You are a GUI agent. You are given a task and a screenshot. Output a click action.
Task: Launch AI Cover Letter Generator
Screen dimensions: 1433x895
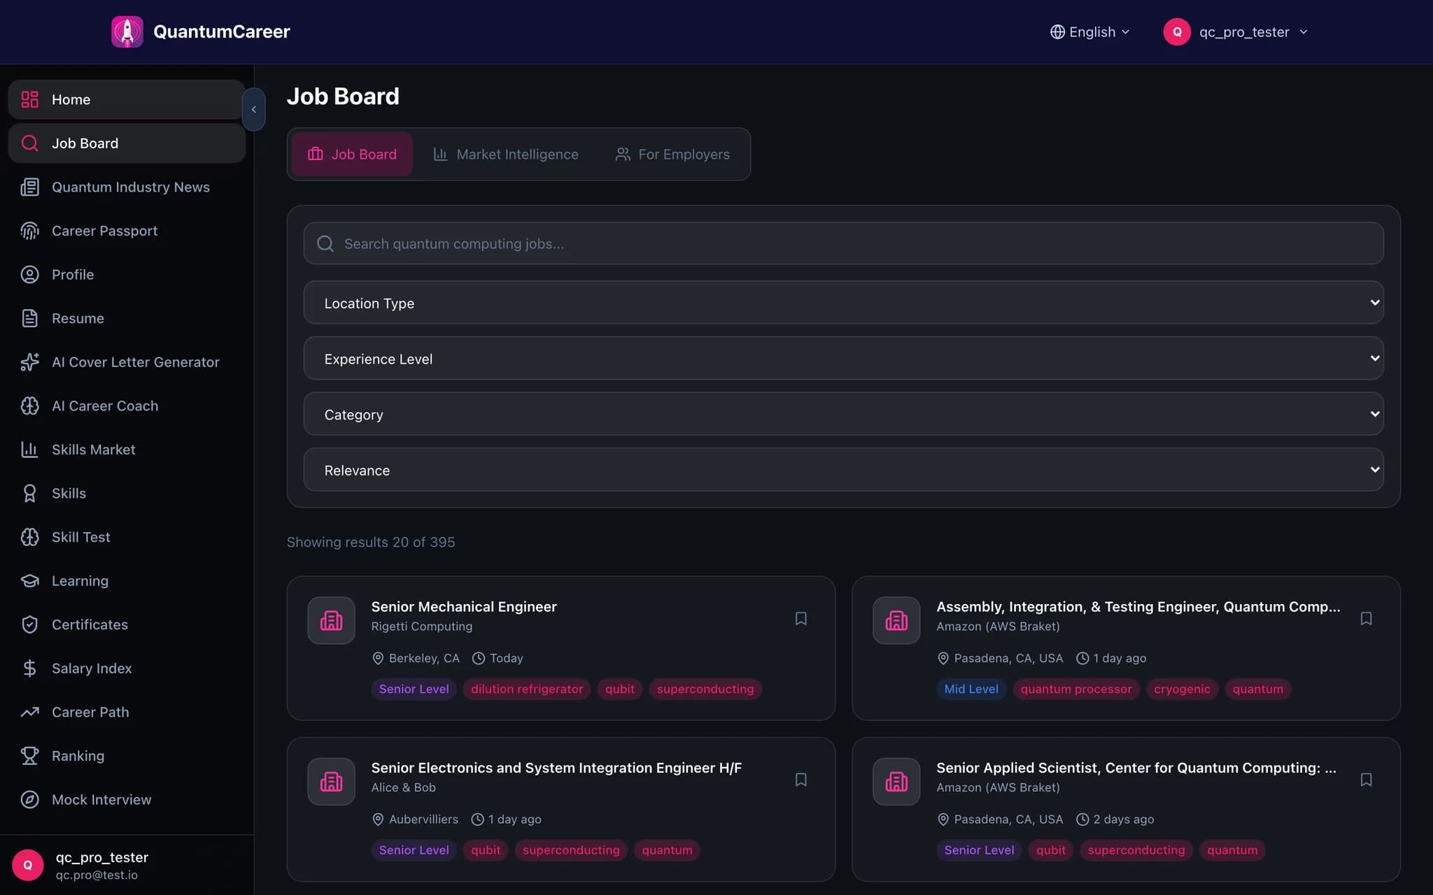coord(127,362)
